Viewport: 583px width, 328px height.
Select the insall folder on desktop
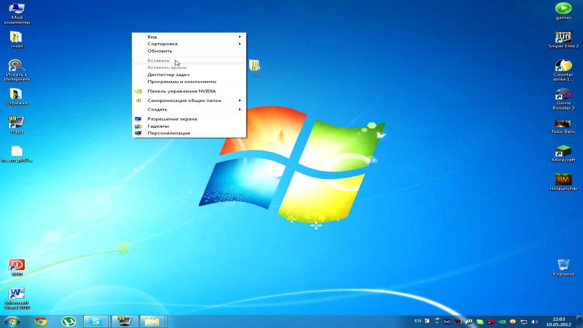pyautogui.click(x=17, y=40)
